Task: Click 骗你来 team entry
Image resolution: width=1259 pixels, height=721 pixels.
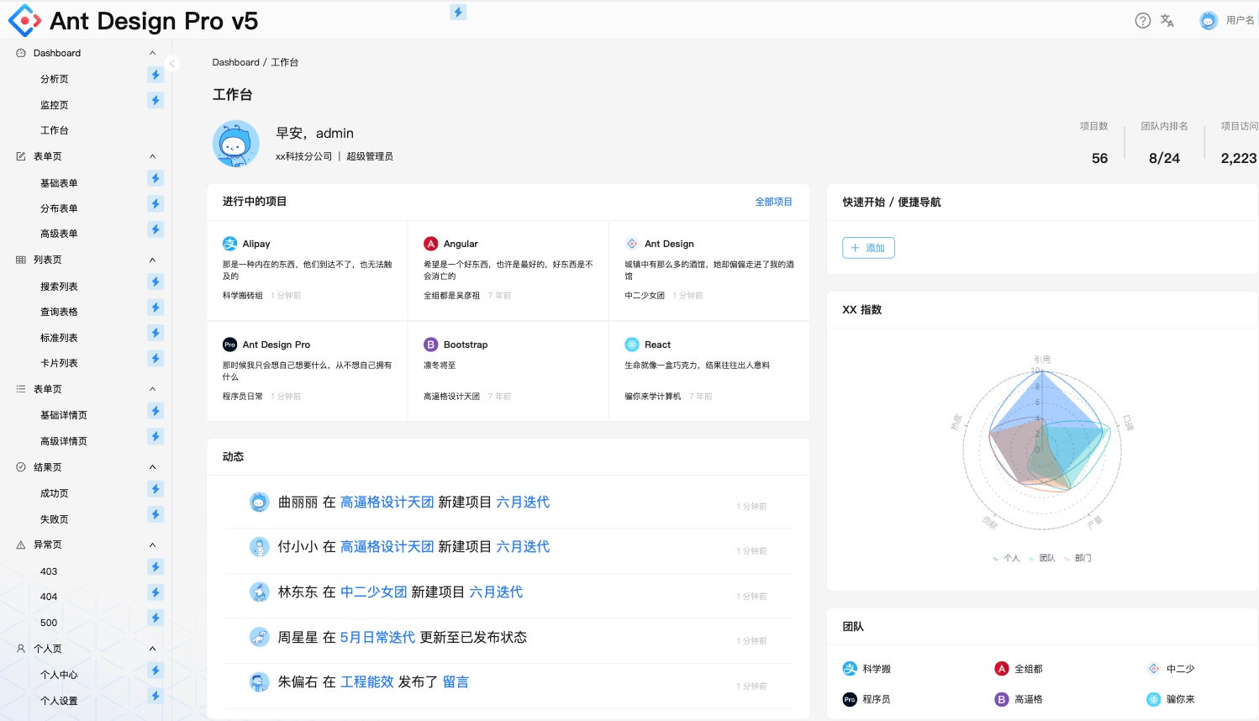Action: [x=1171, y=699]
